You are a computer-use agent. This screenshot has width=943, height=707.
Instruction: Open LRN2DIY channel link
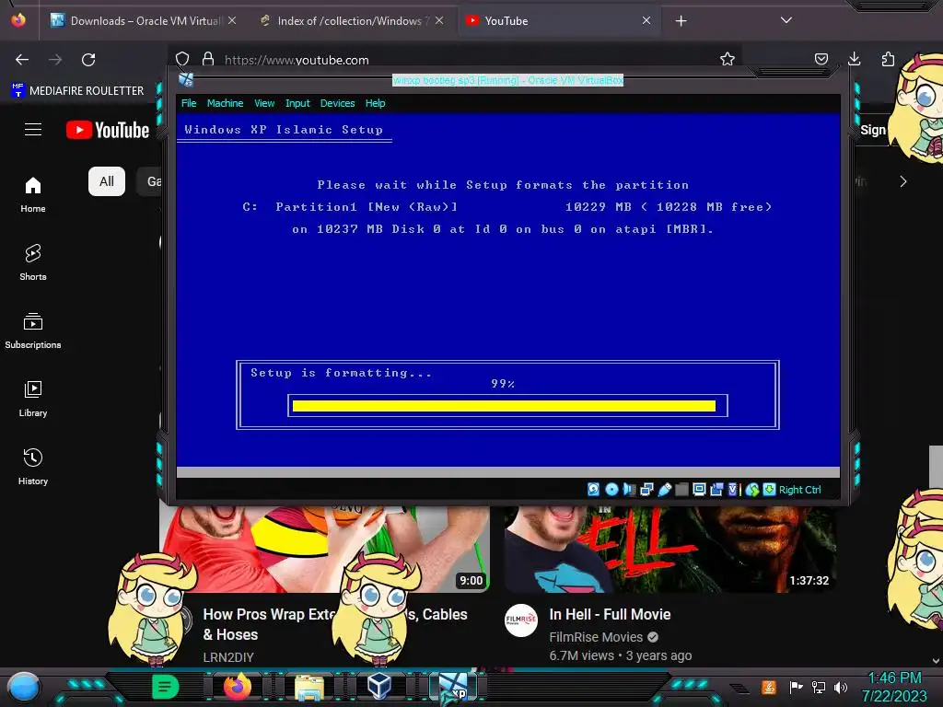coord(228,657)
